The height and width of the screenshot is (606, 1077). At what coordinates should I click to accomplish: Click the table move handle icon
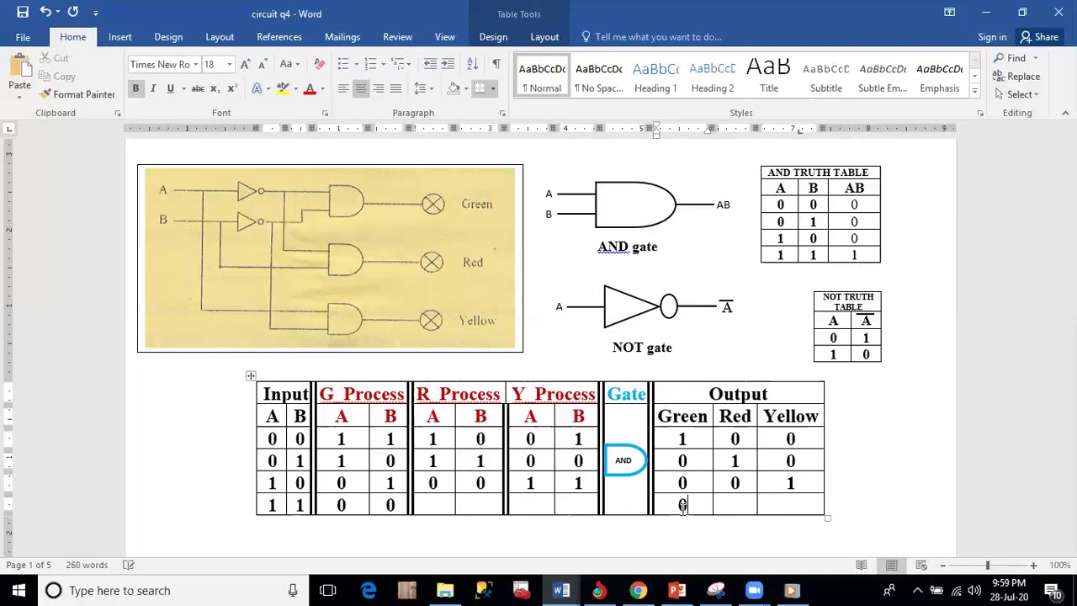pyautogui.click(x=251, y=375)
